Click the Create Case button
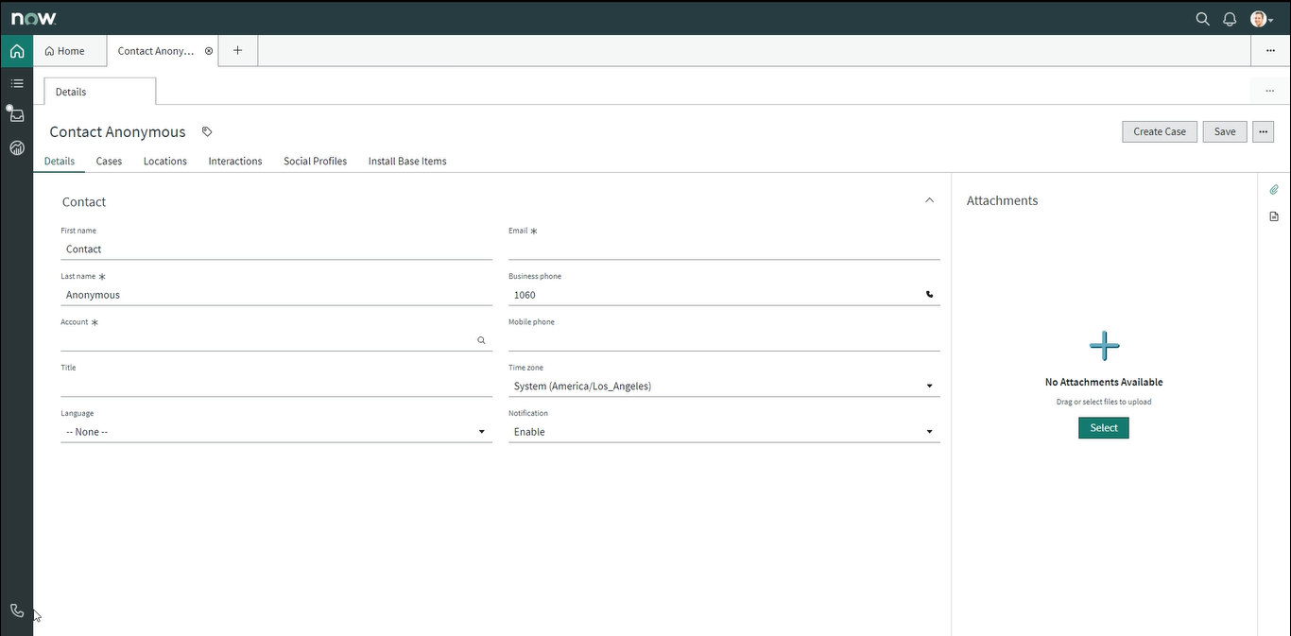1291x636 pixels. [1160, 132]
